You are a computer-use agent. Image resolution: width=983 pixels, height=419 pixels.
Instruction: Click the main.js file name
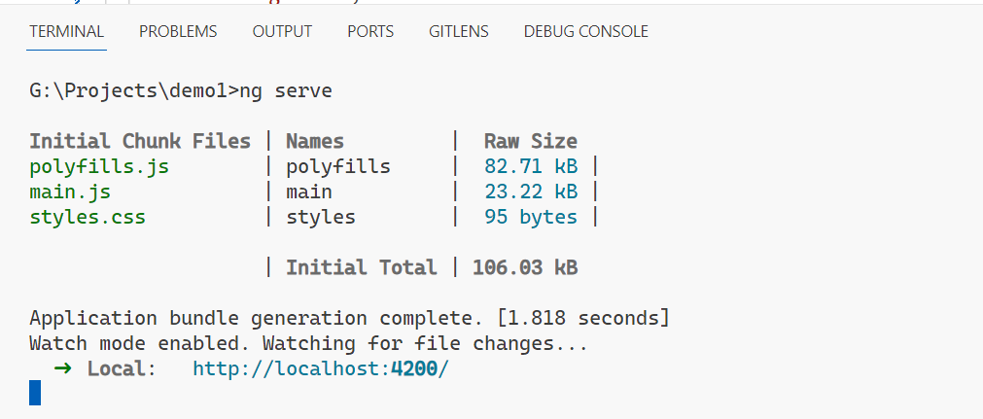coord(70,192)
